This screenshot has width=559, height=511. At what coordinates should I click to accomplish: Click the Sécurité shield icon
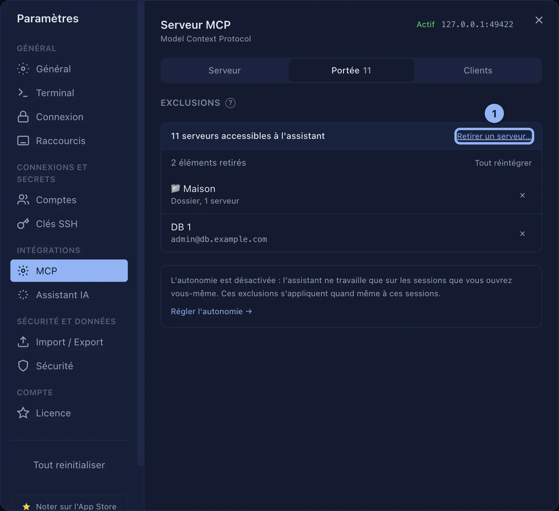[x=23, y=366]
